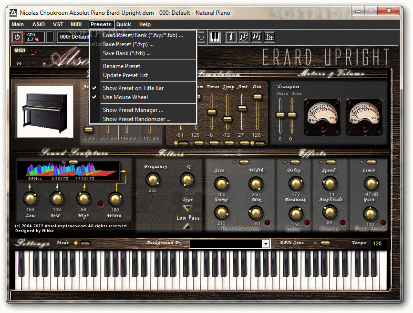Toggle the Chorus on/off switch above Speed
The height and width of the screenshot is (313, 413).
pos(331,162)
